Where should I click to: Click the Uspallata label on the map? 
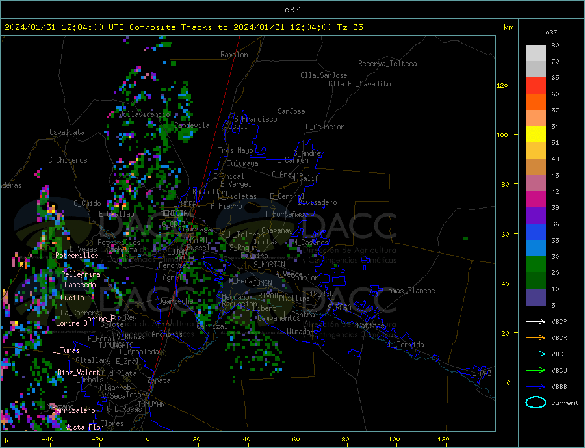tap(67, 132)
